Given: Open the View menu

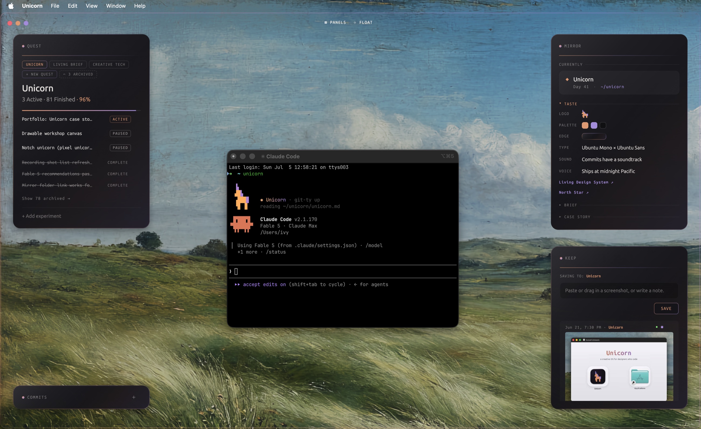Looking at the screenshot, I should click(92, 6).
